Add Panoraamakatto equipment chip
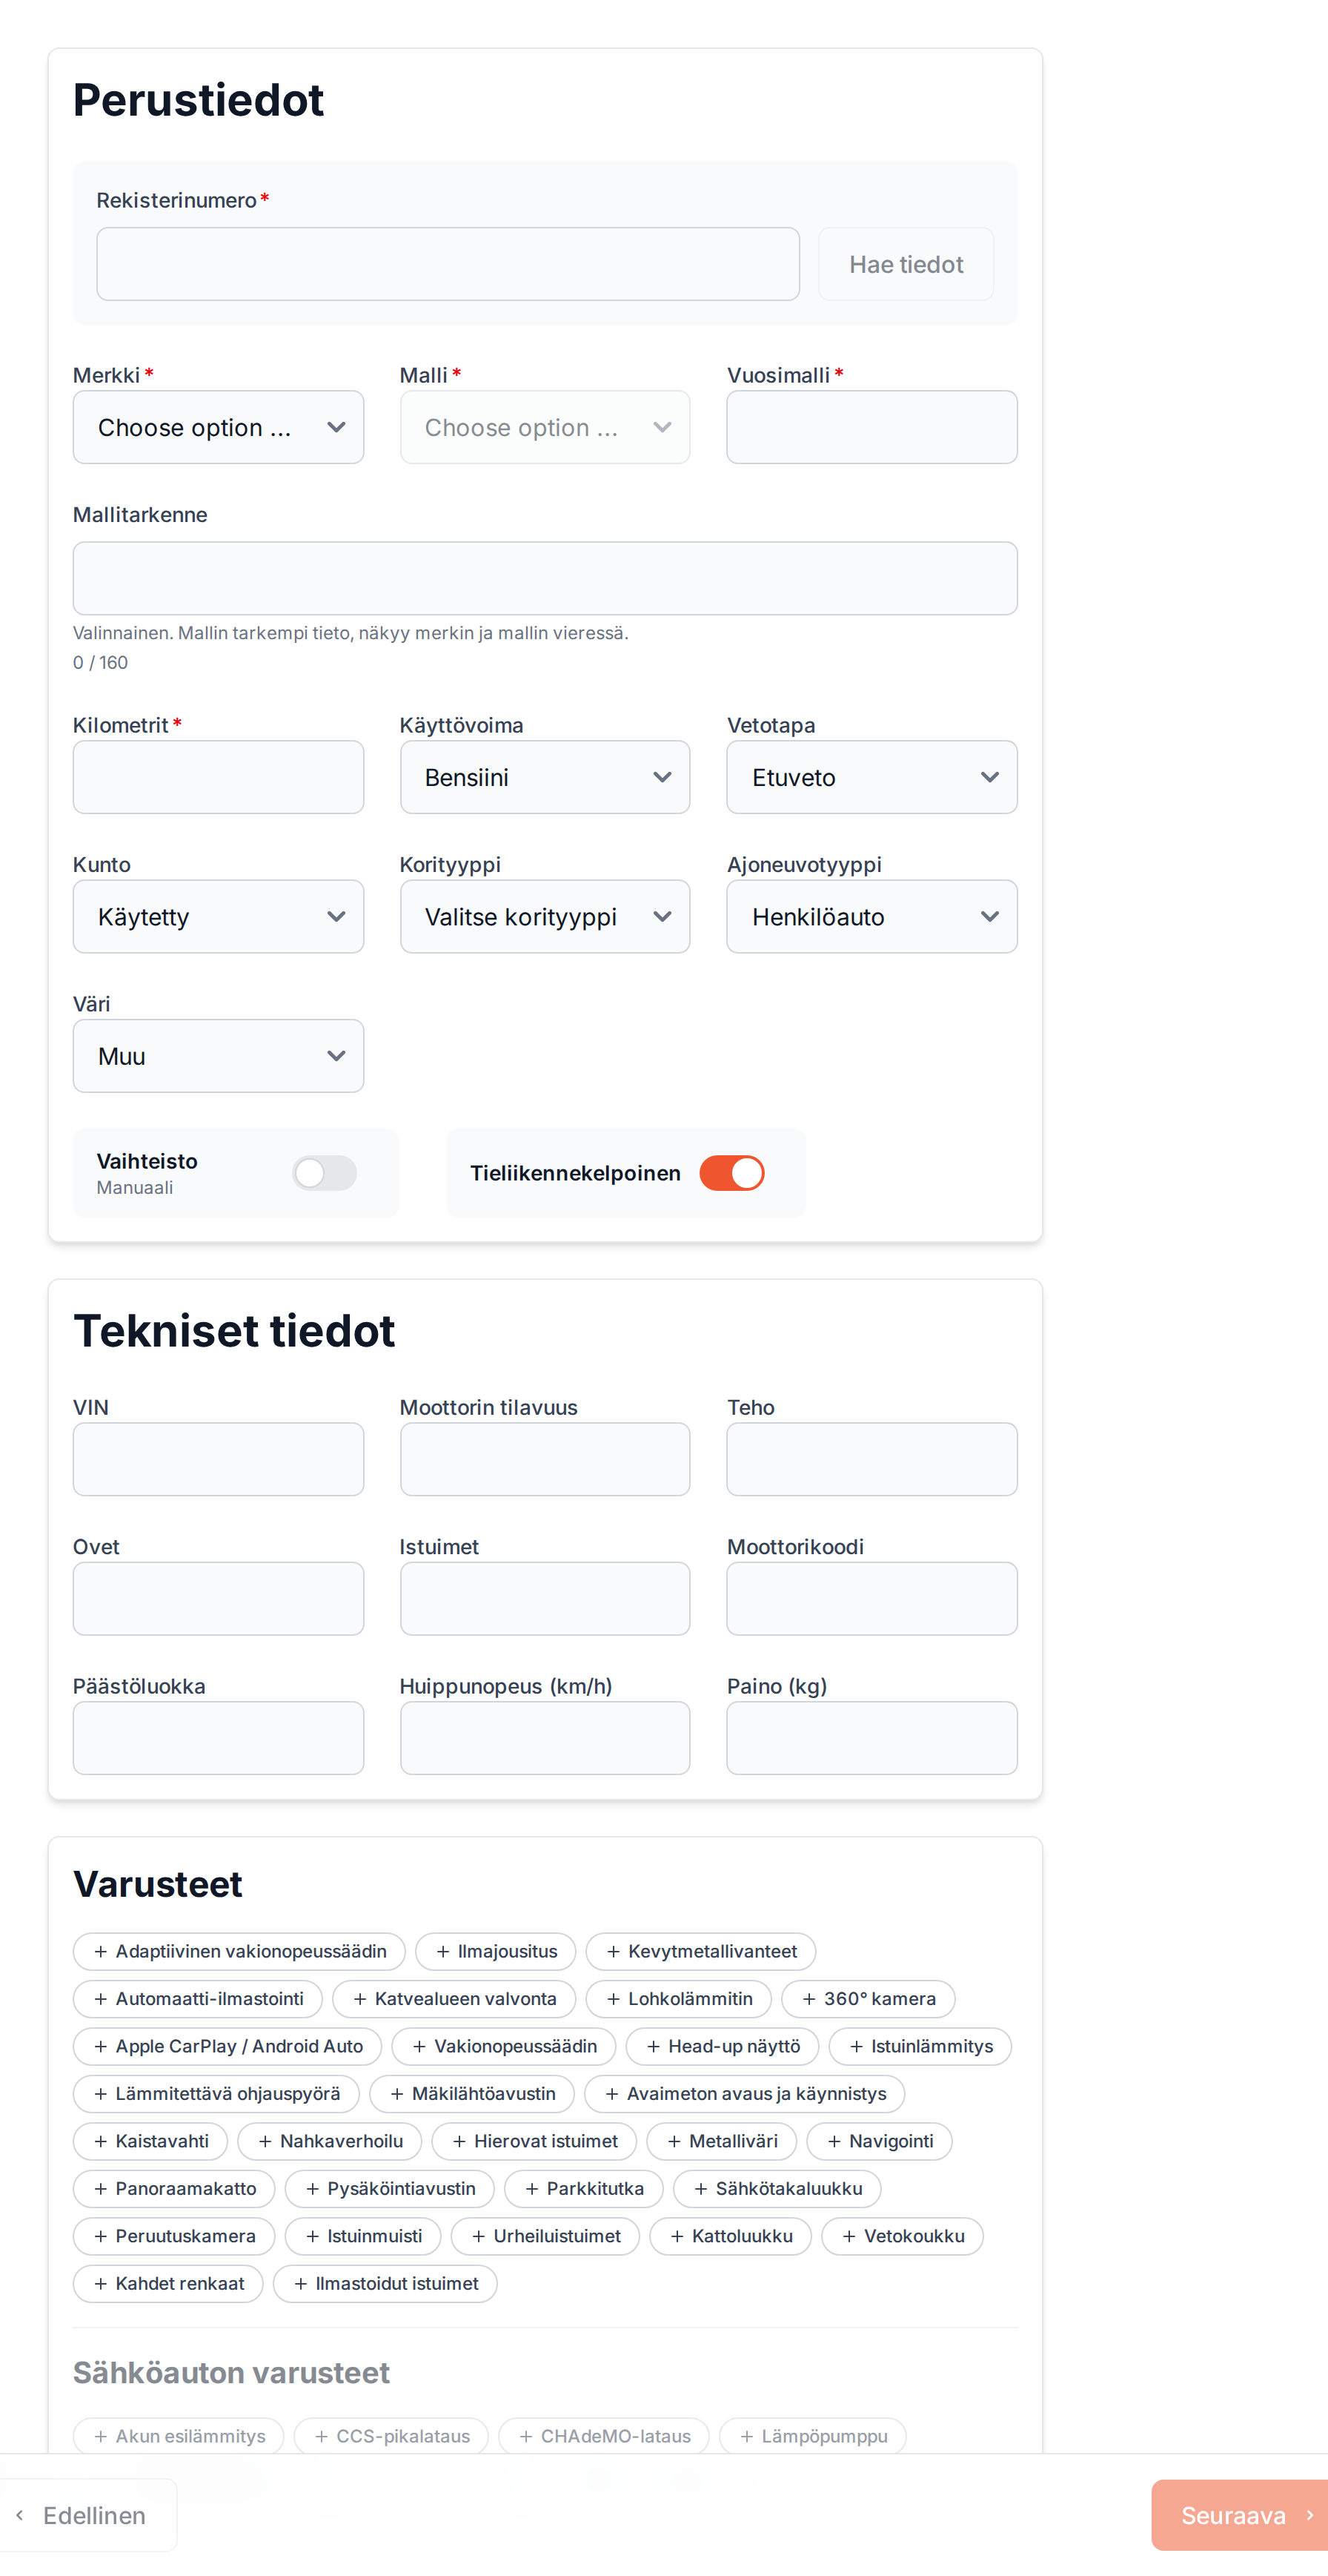This screenshot has width=1328, height=2576. [x=174, y=2188]
